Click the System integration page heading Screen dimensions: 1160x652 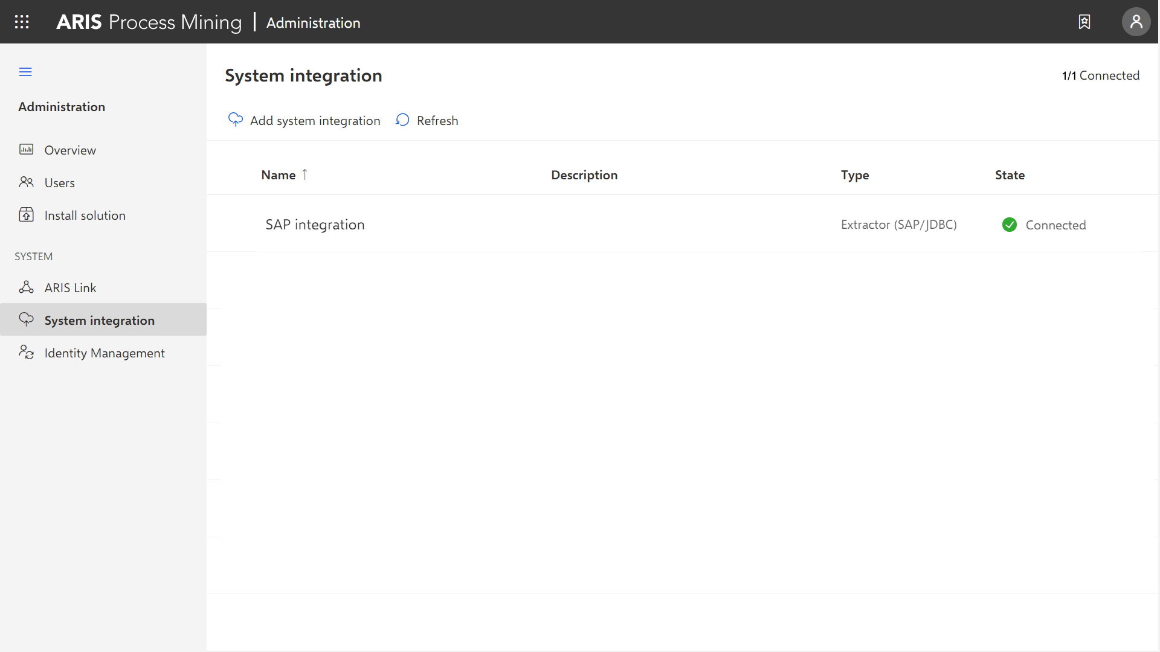click(x=303, y=75)
